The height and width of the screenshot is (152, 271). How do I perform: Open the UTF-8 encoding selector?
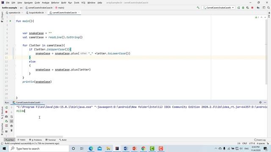pyautogui.click(x=252, y=144)
